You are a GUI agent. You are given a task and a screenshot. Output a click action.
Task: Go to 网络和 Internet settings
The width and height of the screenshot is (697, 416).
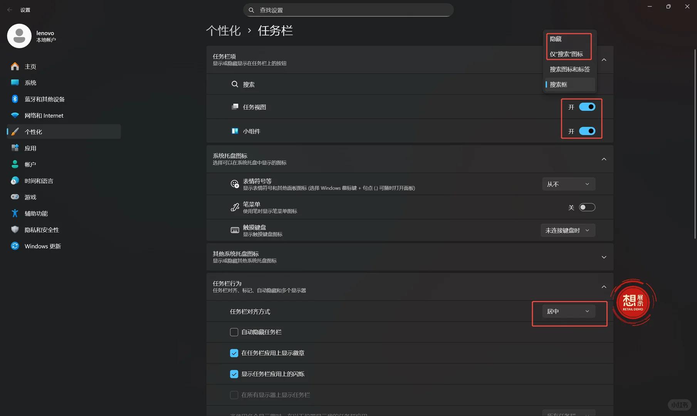43,115
